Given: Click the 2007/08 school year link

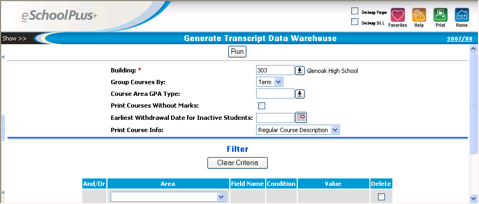Looking at the screenshot, I should [459, 39].
